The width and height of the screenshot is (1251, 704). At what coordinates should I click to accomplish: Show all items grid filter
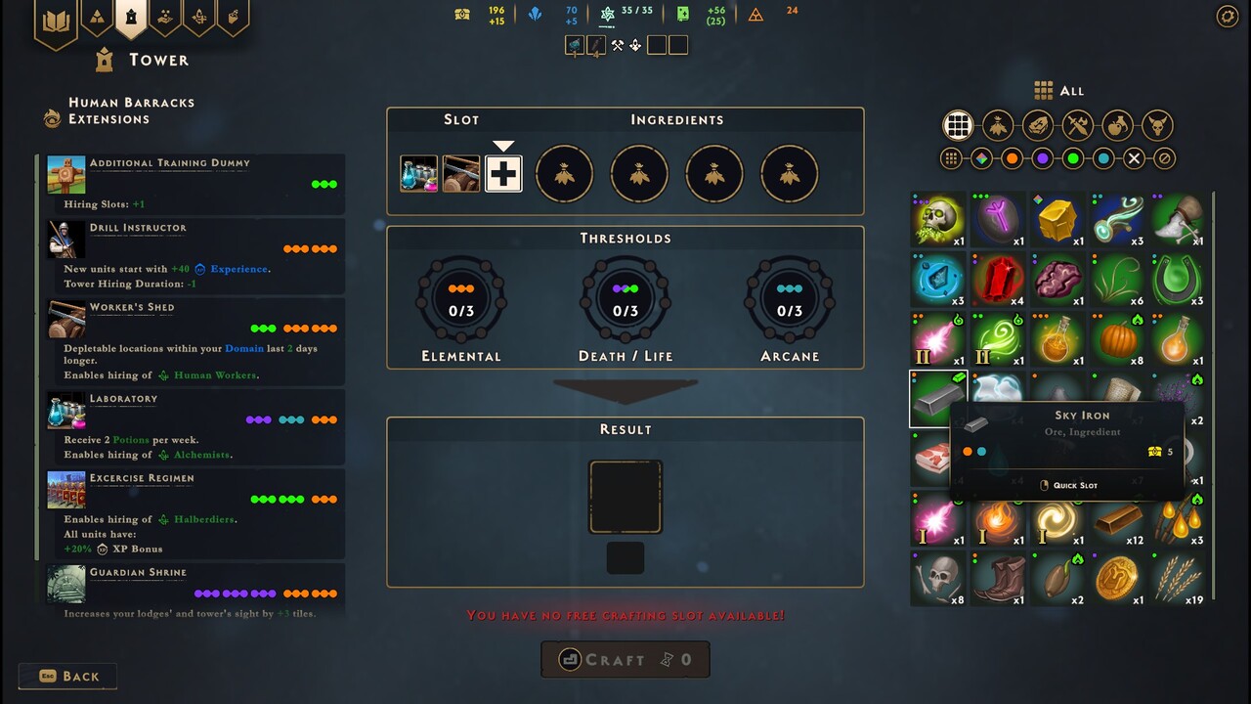pyautogui.click(x=958, y=125)
